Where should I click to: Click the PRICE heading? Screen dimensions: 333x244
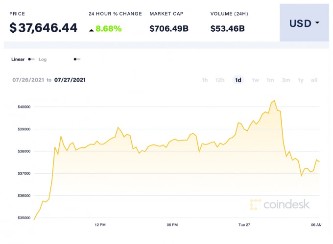[x=17, y=14]
